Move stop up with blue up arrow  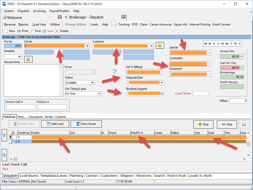4,135
